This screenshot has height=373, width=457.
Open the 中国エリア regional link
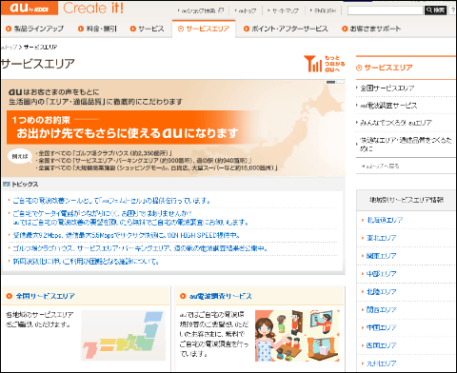pos(381,327)
